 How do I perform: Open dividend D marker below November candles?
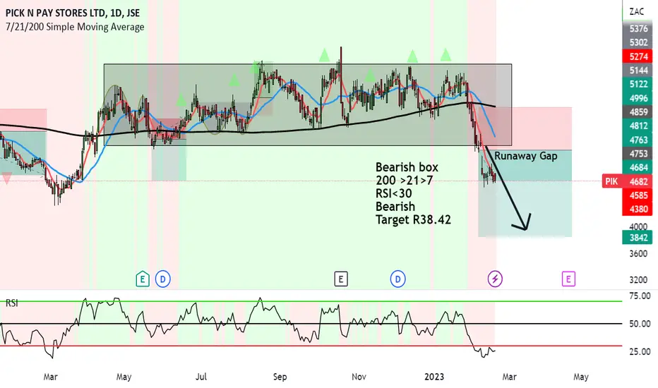(x=397, y=279)
